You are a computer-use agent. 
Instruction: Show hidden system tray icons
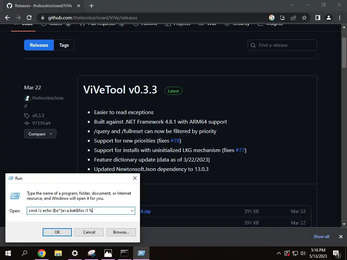point(279,253)
